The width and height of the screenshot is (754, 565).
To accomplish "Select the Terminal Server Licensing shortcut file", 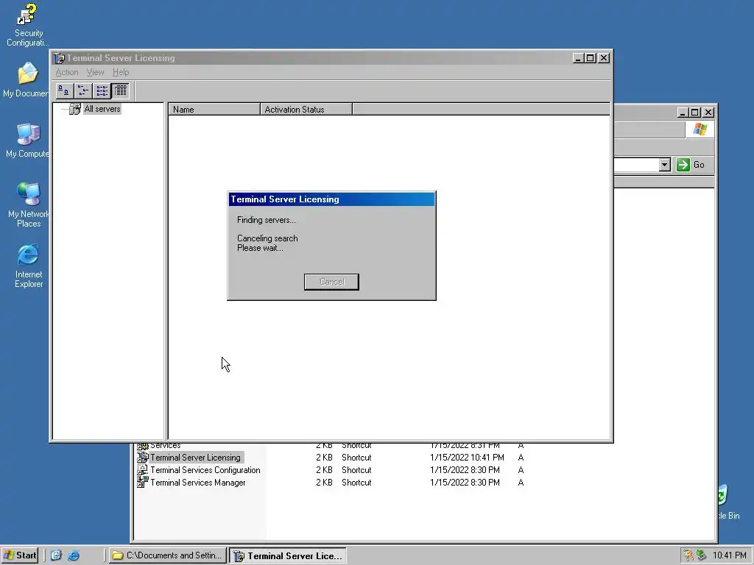I will [x=195, y=458].
